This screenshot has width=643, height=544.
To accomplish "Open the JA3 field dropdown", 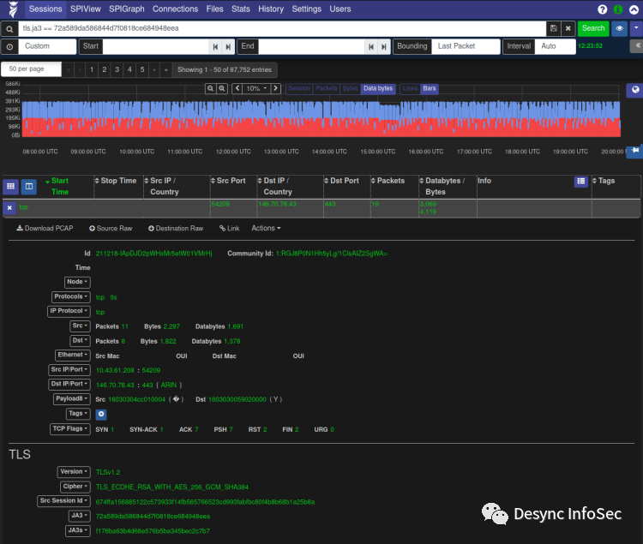I will pyautogui.click(x=79, y=516).
